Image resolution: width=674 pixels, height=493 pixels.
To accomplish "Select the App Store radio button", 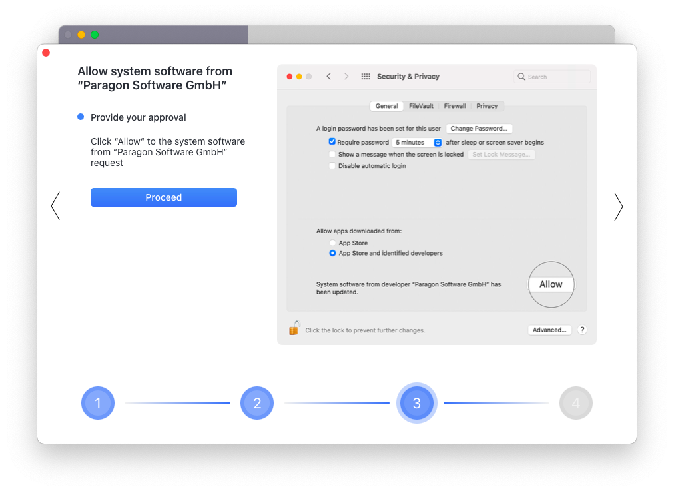I will (x=332, y=243).
